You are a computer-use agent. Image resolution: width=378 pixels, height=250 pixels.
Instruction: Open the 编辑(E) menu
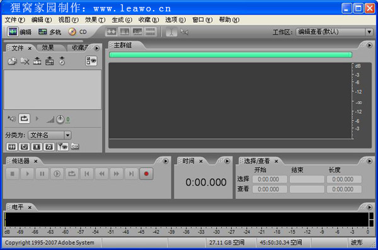(42, 20)
